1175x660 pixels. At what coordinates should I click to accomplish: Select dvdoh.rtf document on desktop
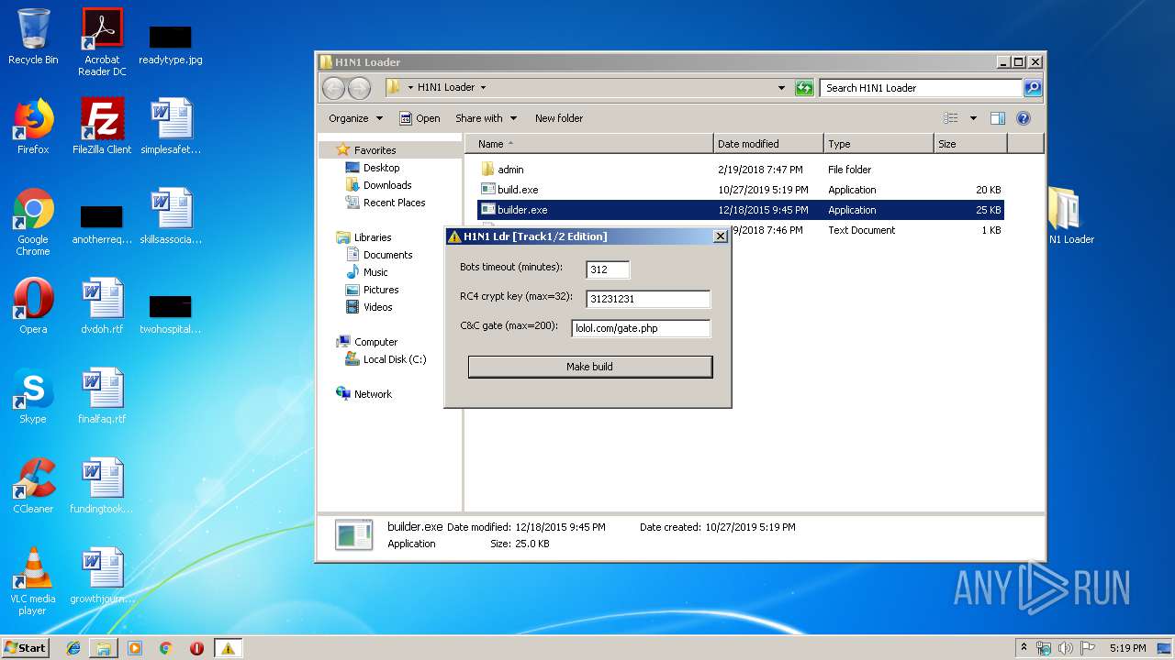[x=102, y=306]
